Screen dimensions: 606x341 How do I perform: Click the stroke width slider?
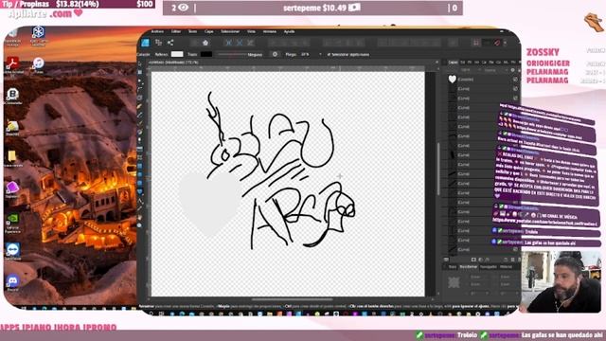[232, 55]
